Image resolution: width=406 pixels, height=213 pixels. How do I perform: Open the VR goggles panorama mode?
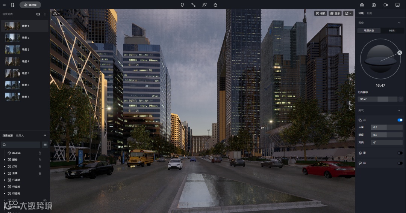pos(362,5)
